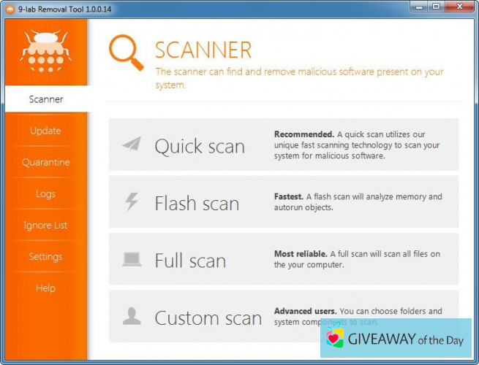Click the Giveaway of the Day heart icon
This screenshot has width=479, height=365.
point(334,338)
